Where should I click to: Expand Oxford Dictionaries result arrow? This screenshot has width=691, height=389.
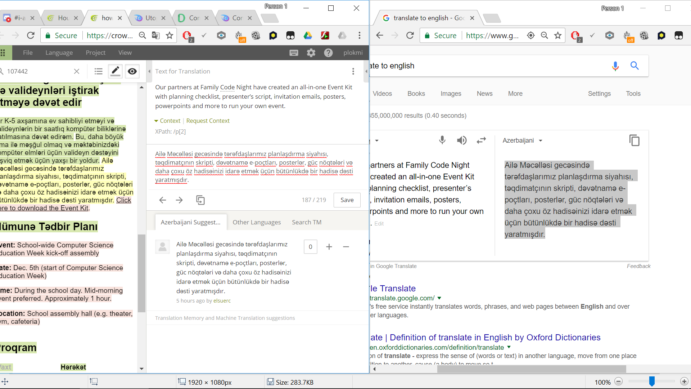tap(509, 347)
